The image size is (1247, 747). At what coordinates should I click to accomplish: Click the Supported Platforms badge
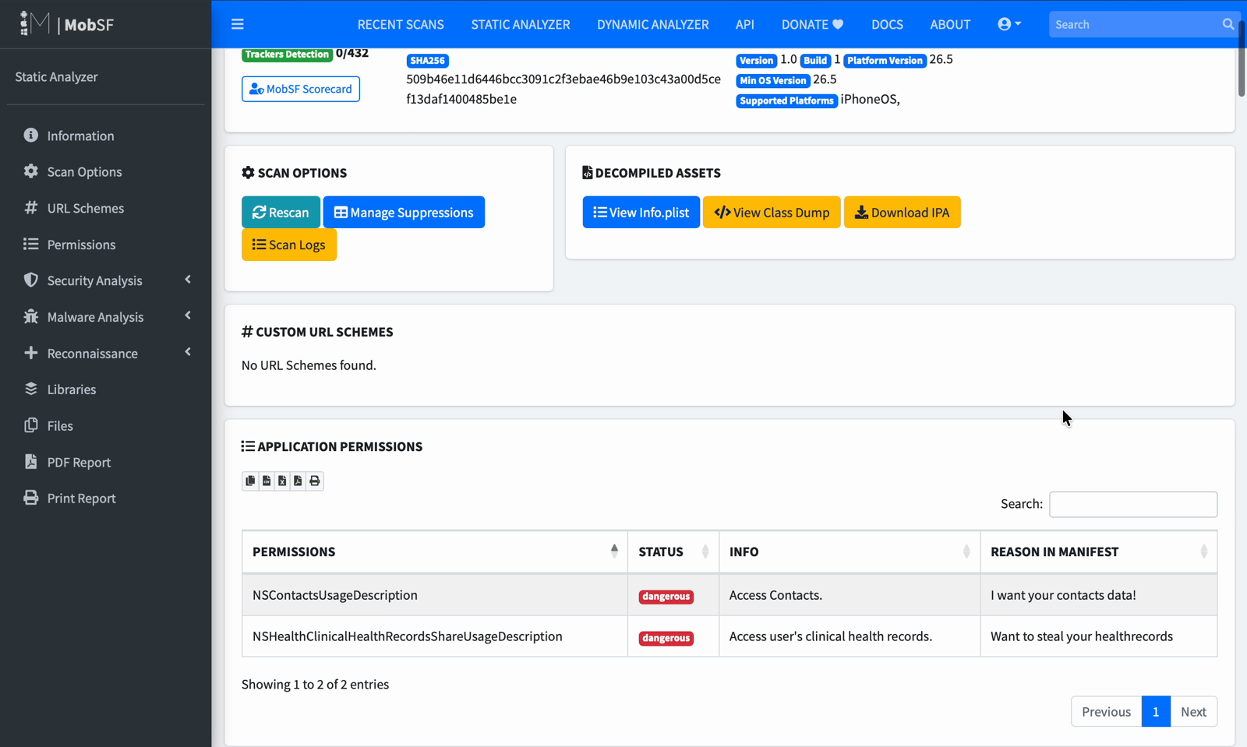[786, 100]
